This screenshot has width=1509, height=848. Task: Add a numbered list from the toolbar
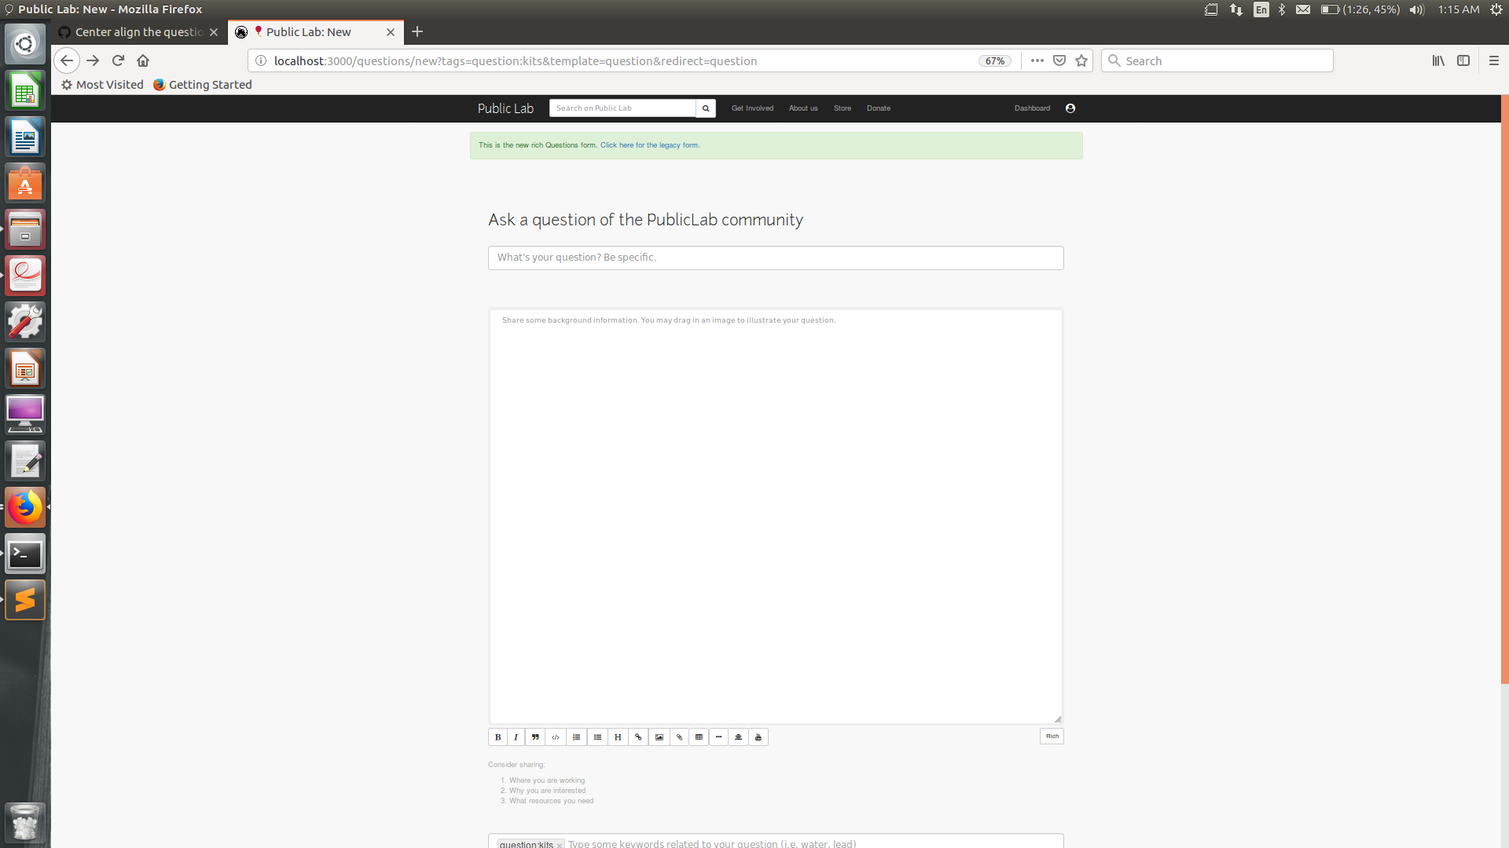coord(577,737)
